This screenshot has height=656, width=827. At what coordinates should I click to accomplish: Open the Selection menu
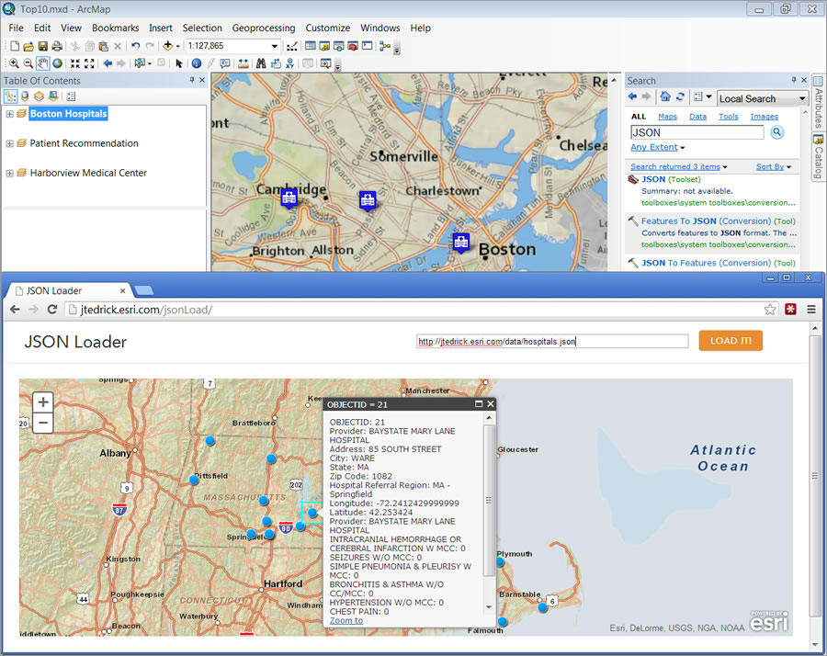click(202, 28)
